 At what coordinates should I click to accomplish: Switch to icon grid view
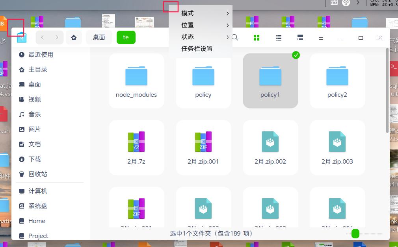pos(257,37)
